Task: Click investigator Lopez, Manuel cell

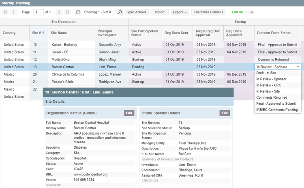Action: [112, 74]
